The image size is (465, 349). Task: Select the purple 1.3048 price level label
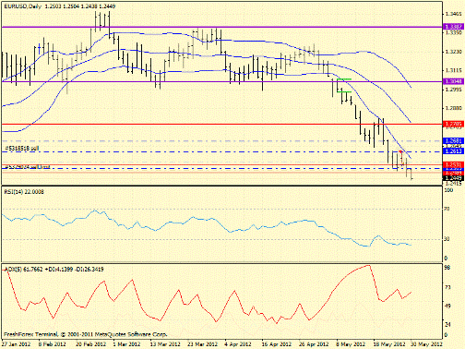coord(453,81)
